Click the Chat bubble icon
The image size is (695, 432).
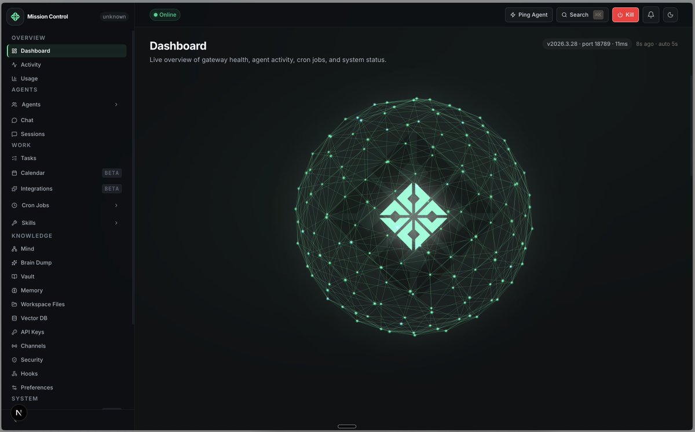click(x=14, y=120)
